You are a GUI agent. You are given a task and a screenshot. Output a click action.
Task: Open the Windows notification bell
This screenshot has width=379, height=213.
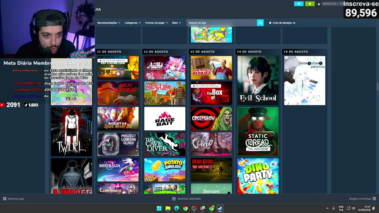374,208
